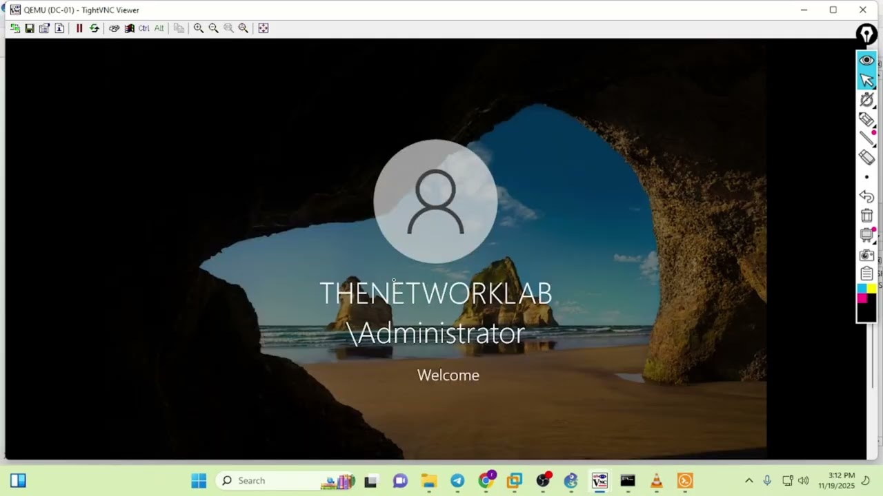Open the brush size dot selector
This screenshot has height=496, width=883.
(x=866, y=177)
